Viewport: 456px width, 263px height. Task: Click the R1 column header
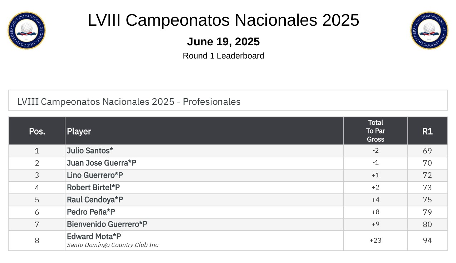pos(427,131)
